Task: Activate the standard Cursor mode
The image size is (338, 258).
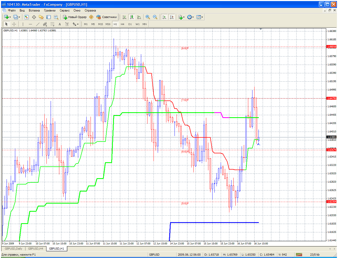Action: [7, 24]
